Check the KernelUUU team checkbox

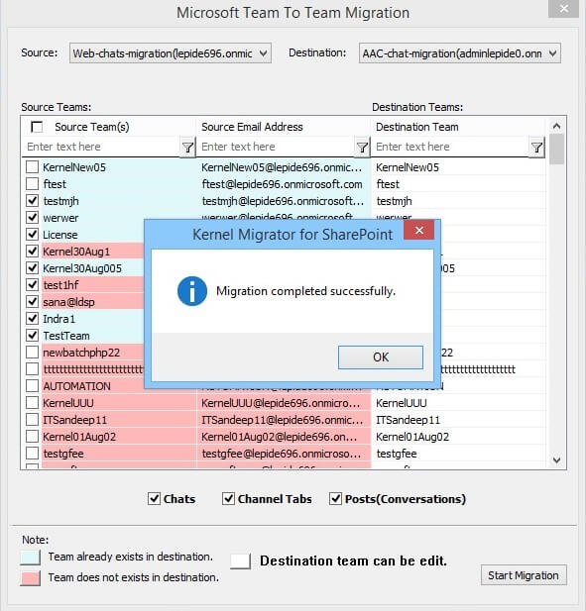tap(32, 402)
